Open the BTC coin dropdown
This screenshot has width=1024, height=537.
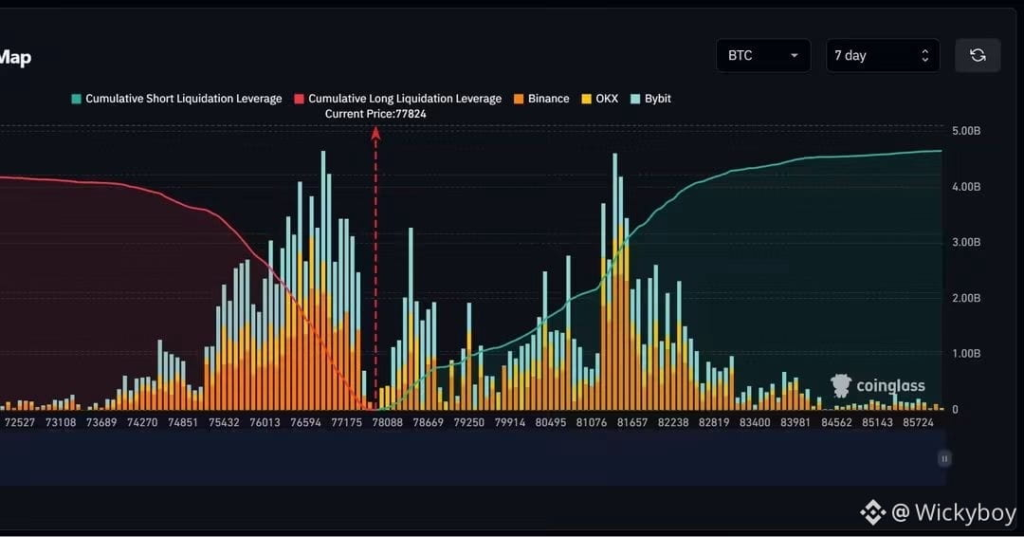click(x=763, y=56)
